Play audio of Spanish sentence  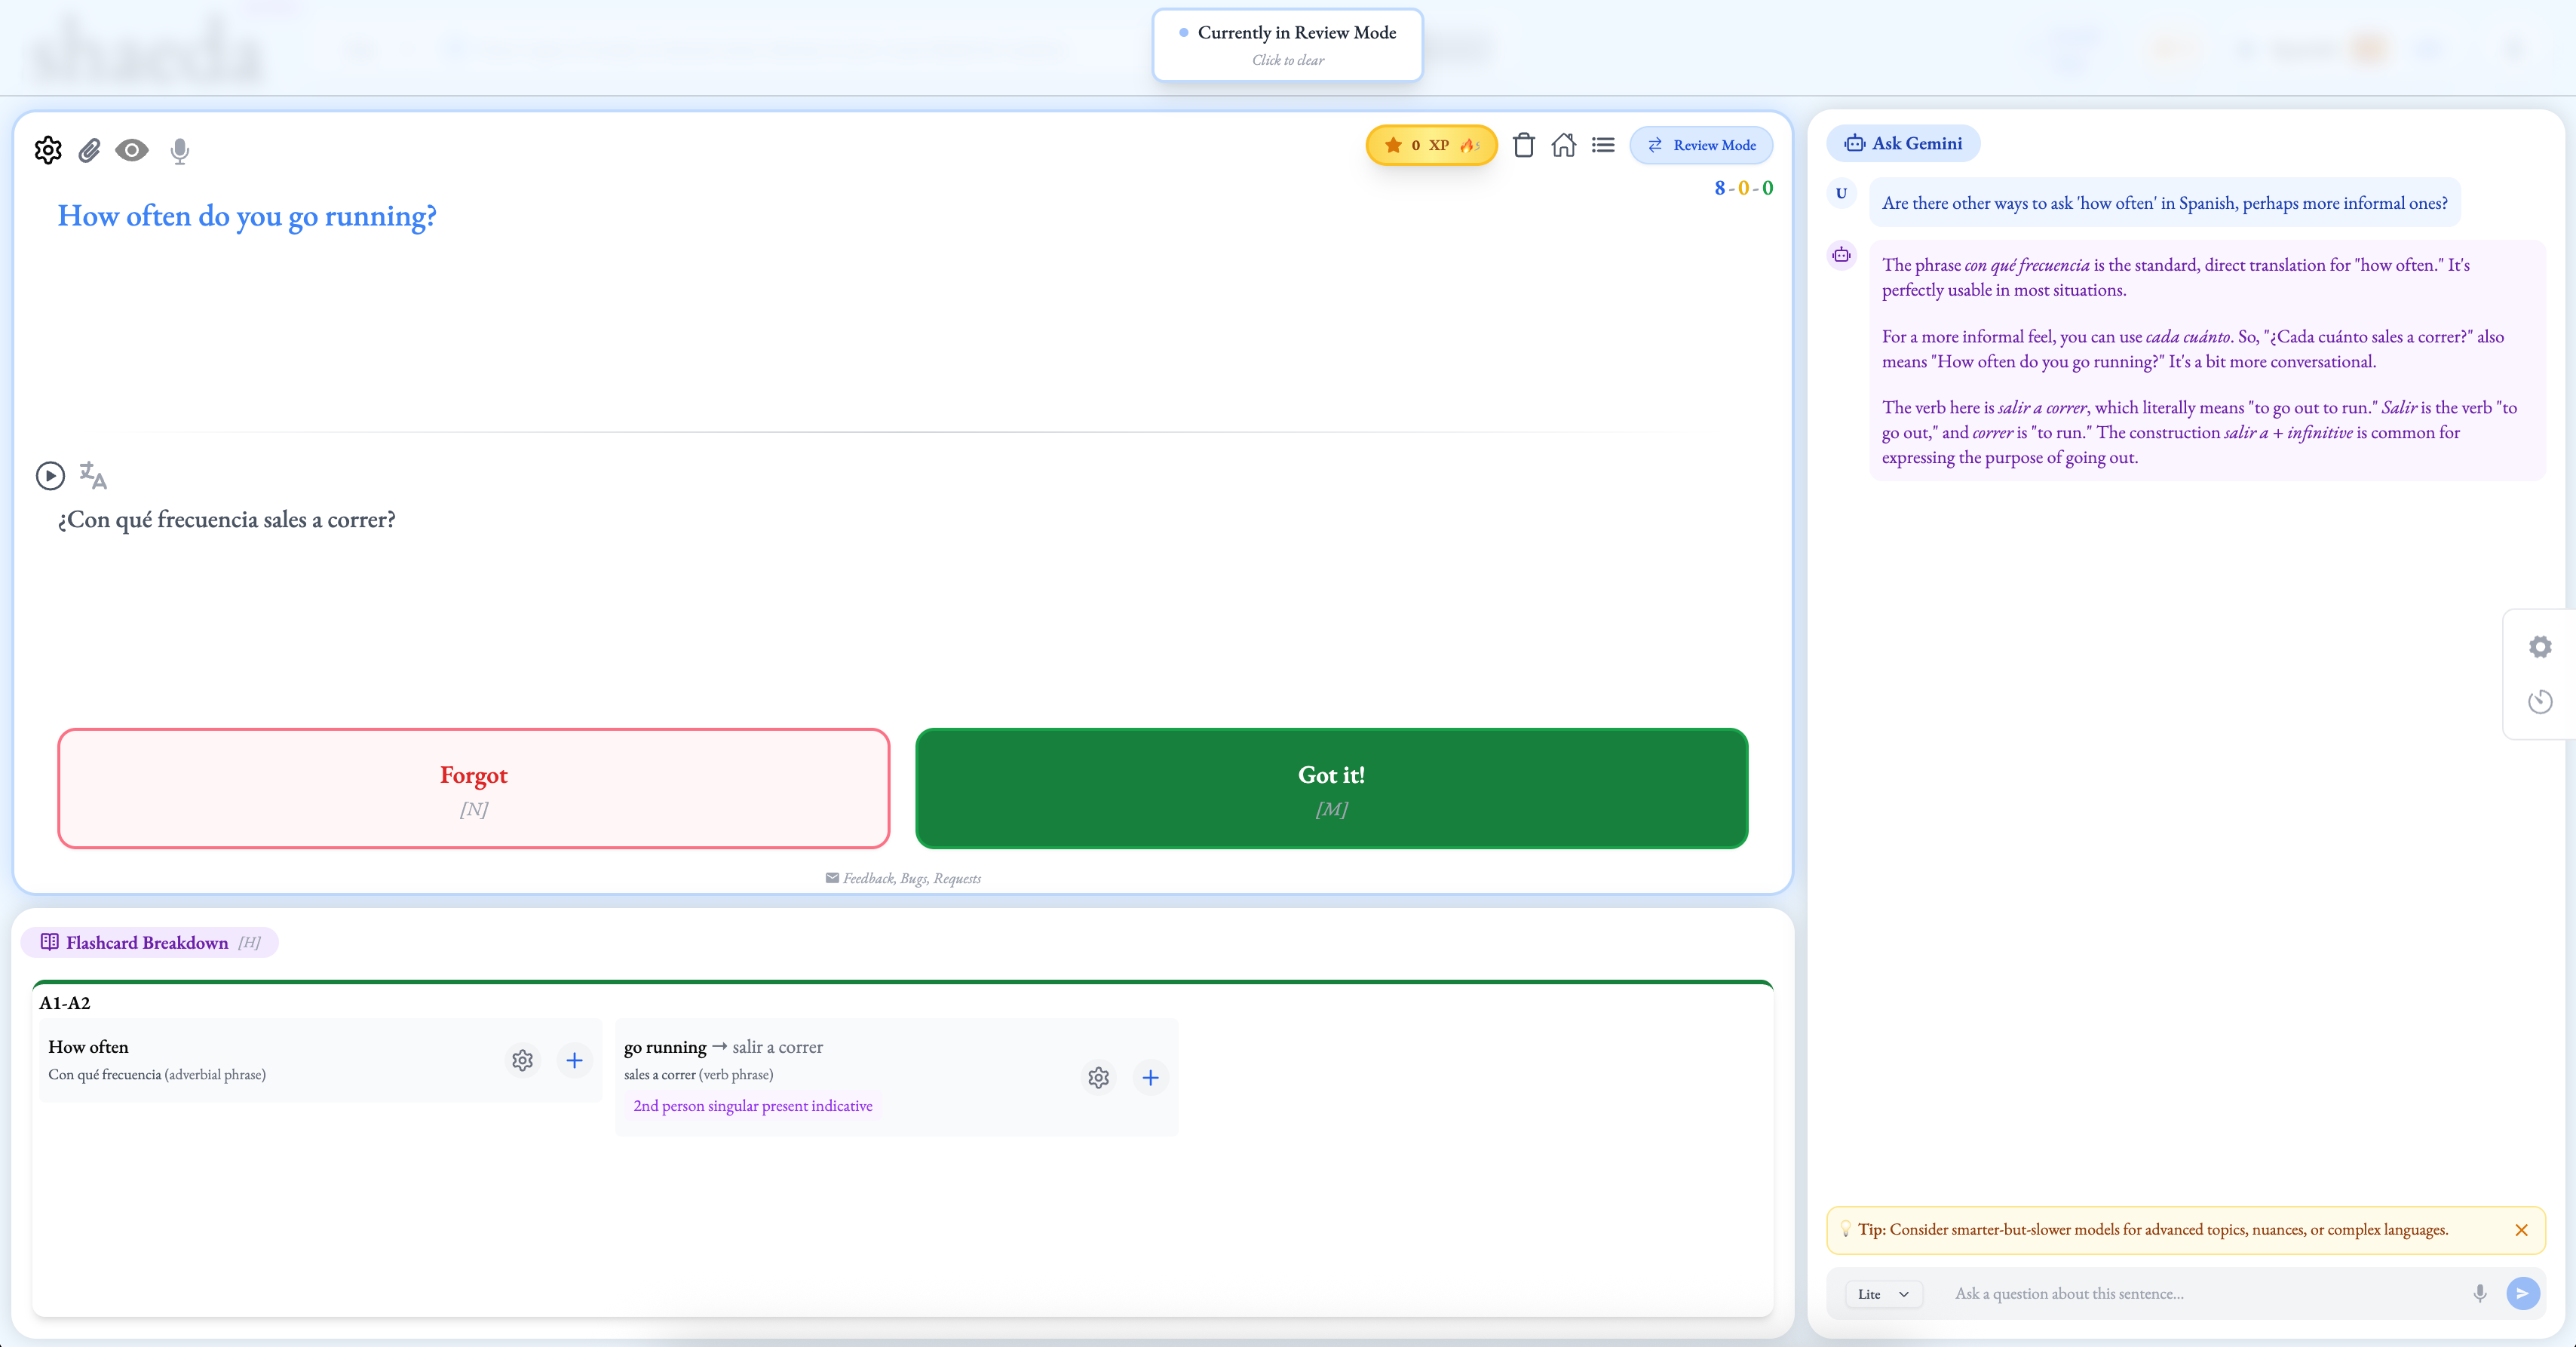[50, 475]
